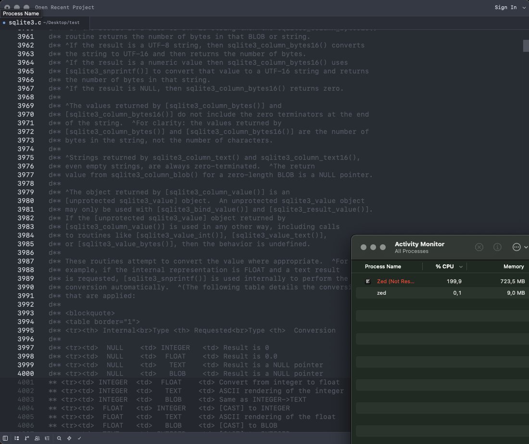Click Sign In in Zed title bar
This screenshot has width=529, height=444.
[x=505, y=7]
